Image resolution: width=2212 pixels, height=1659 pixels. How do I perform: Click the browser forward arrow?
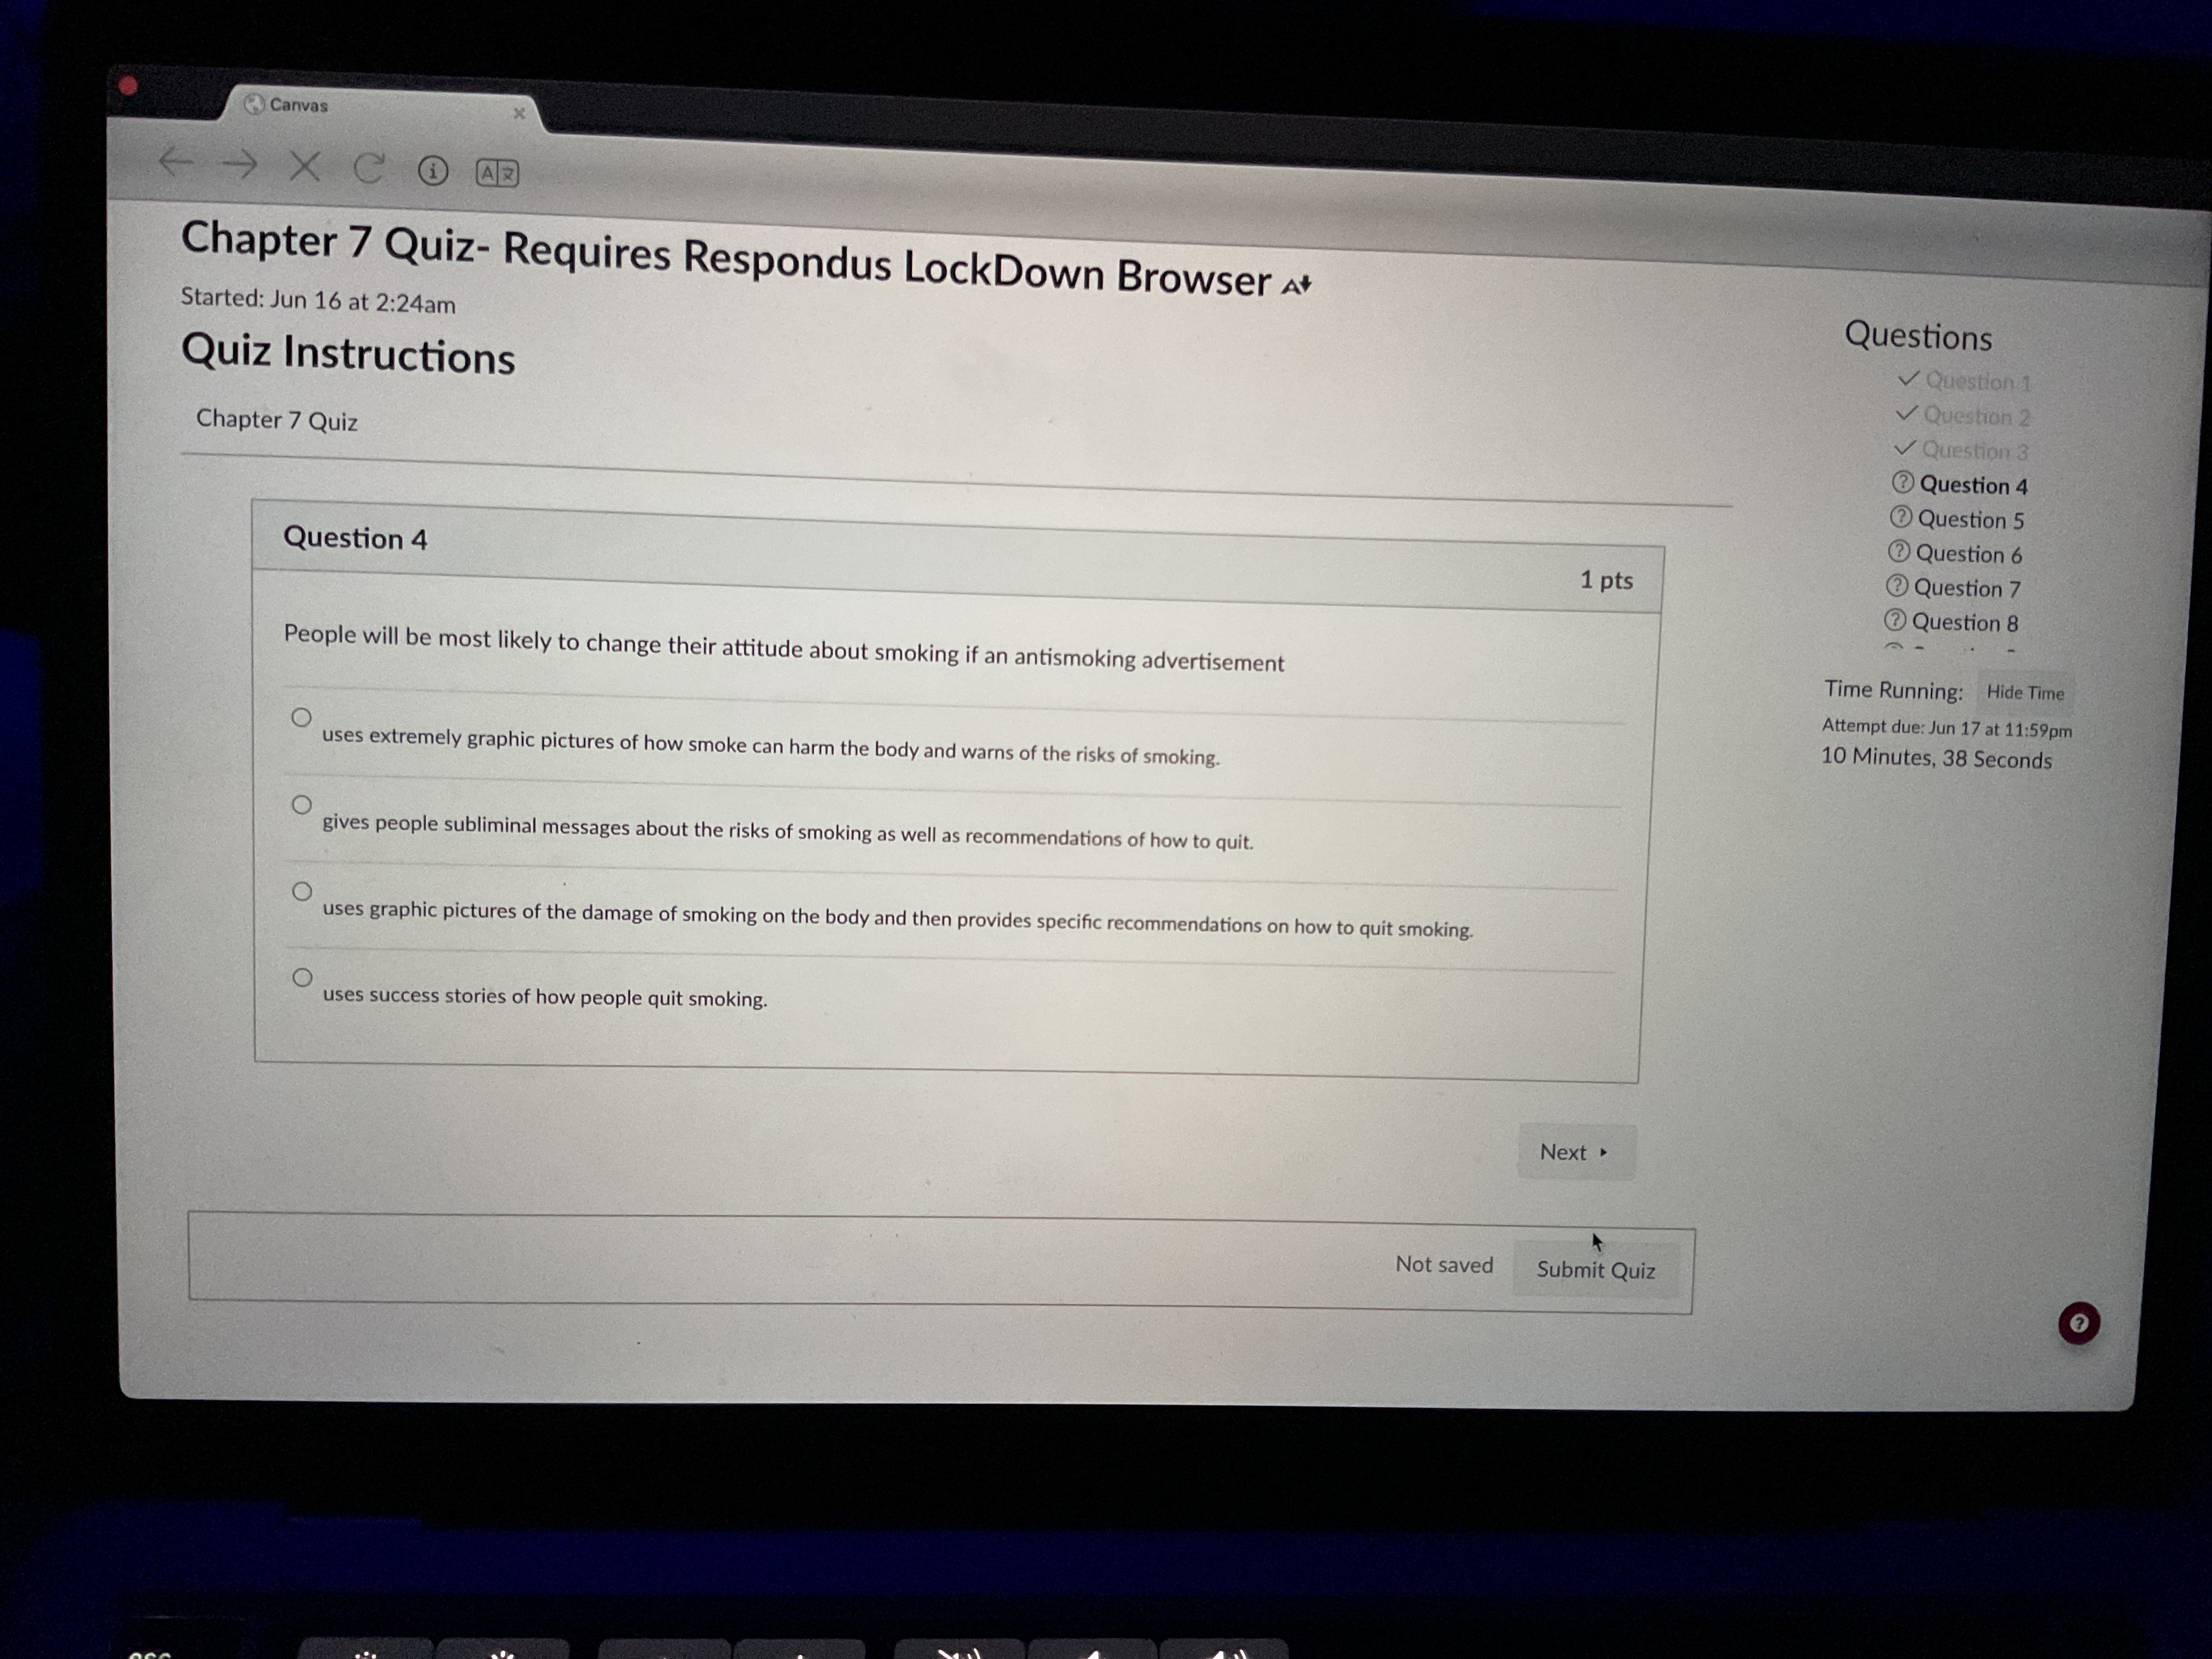[240, 164]
